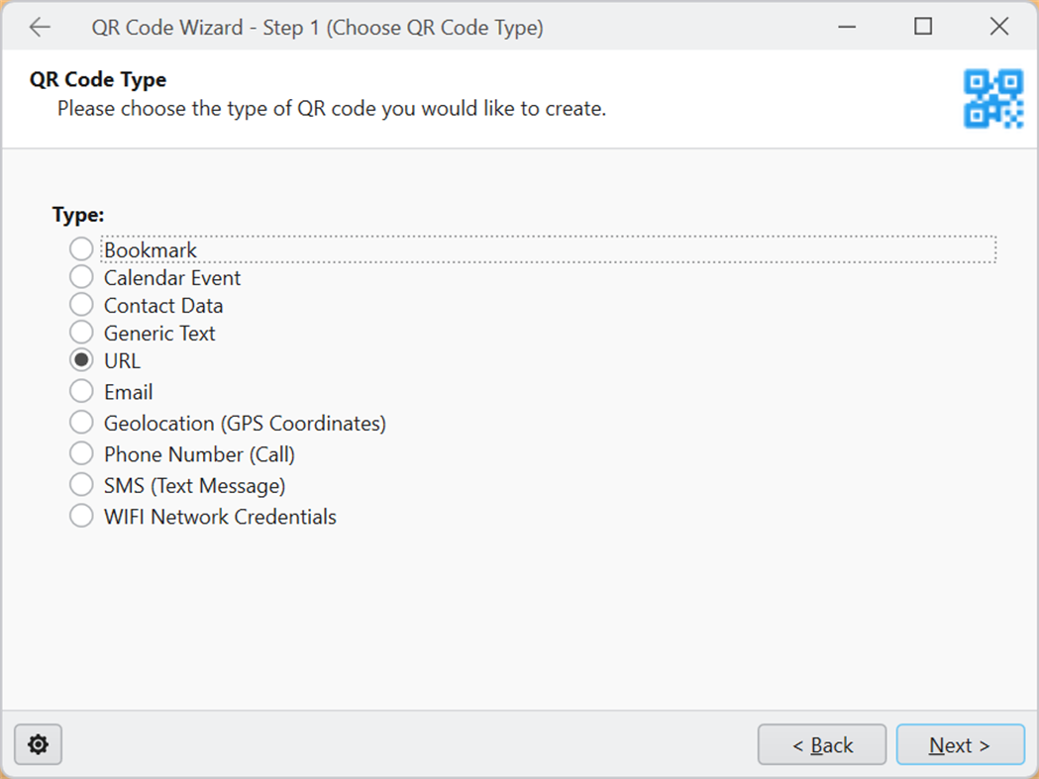Screen dimensions: 1039x779
Task: Click the QR Code Type heading
Action: [98, 80]
